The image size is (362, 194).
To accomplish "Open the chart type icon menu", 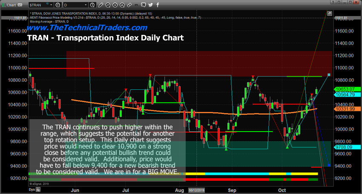I will pyautogui.click(x=108, y=5).
